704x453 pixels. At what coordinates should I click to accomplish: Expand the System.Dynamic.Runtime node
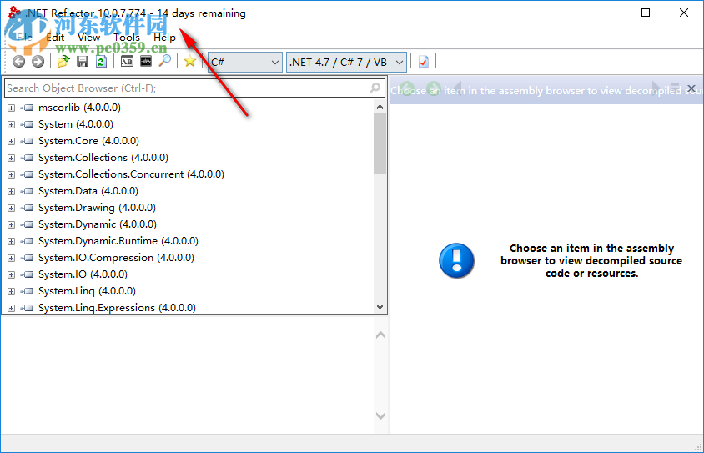tap(11, 242)
